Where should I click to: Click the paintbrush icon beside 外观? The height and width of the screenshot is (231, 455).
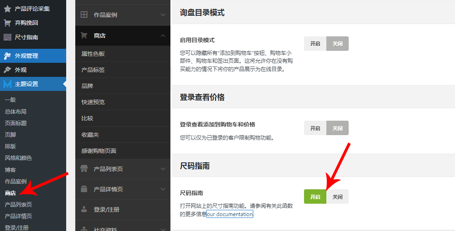tap(7, 70)
